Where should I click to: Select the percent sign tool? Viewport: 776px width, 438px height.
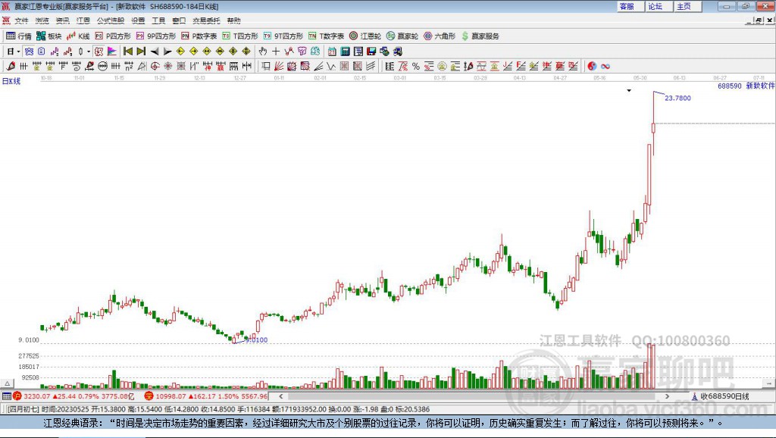pos(416,66)
